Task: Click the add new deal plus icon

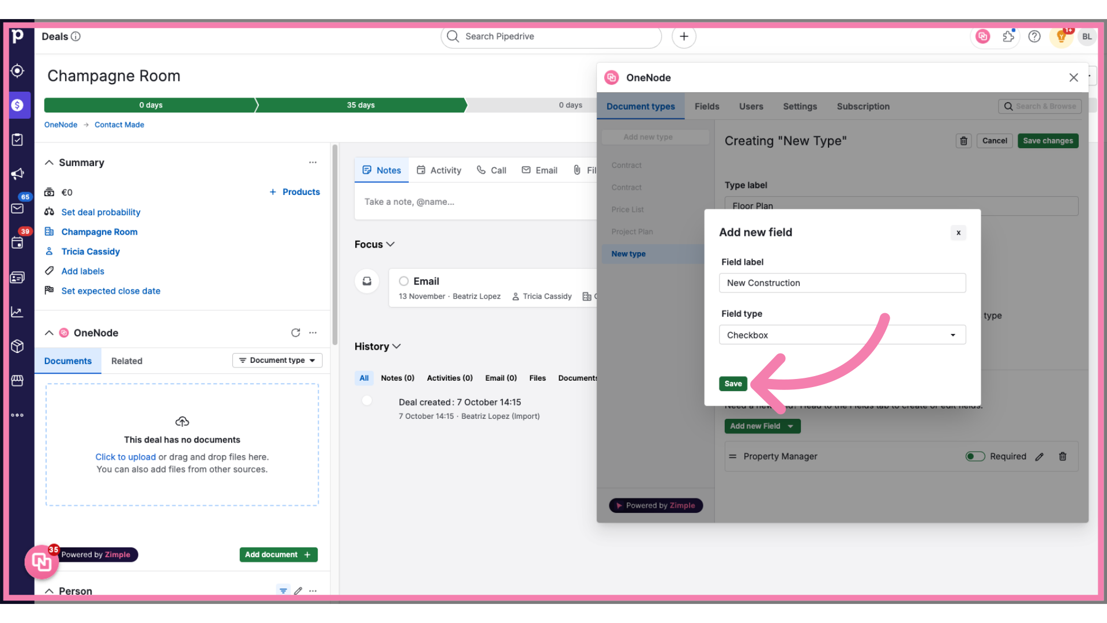Action: [683, 36]
